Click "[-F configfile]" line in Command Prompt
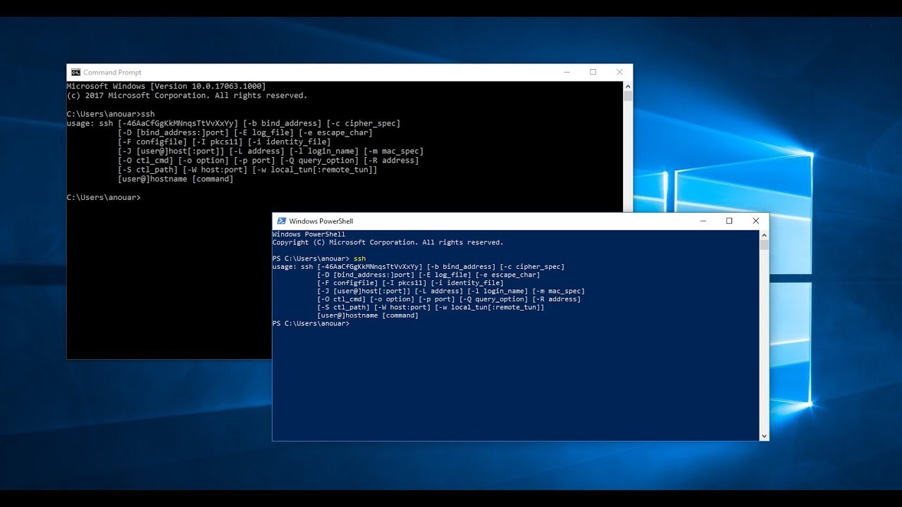The width and height of the screenshot is (902, 507). pos(223,142)
